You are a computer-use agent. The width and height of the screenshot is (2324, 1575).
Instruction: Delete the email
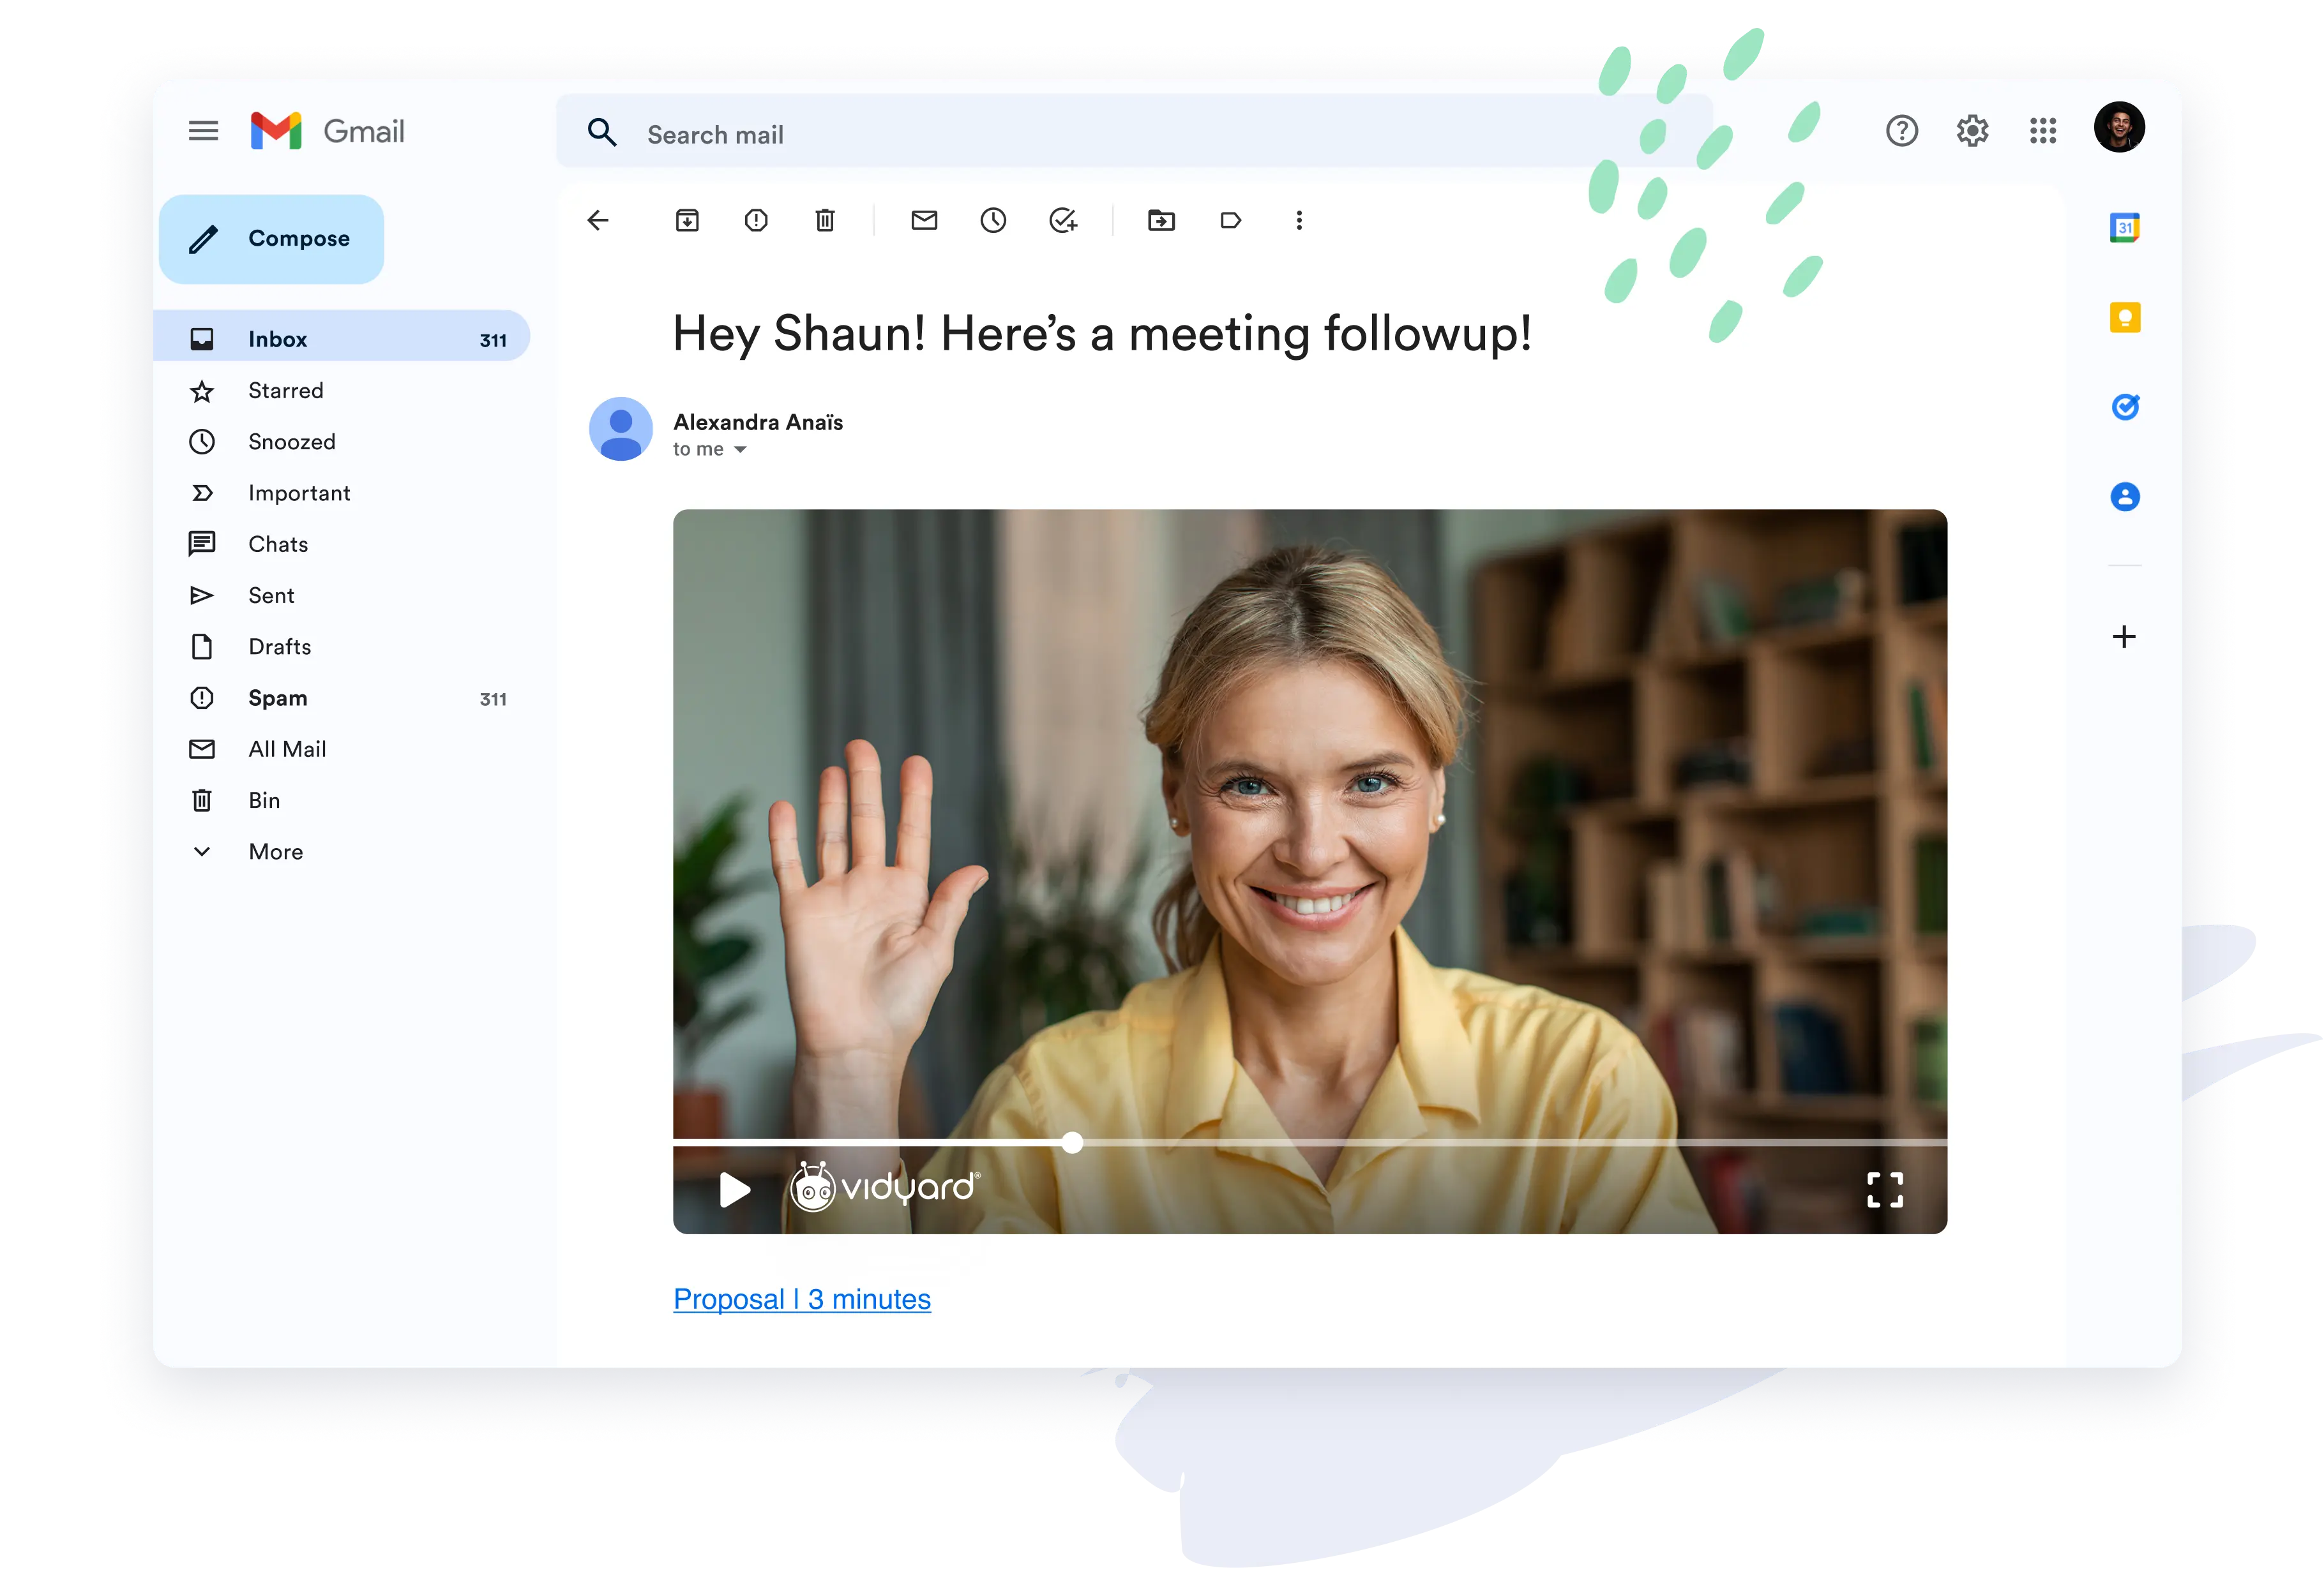point(825,220)
